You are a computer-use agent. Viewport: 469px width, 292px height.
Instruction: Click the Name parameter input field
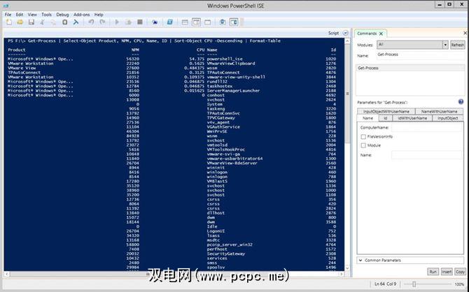[426, 155]
